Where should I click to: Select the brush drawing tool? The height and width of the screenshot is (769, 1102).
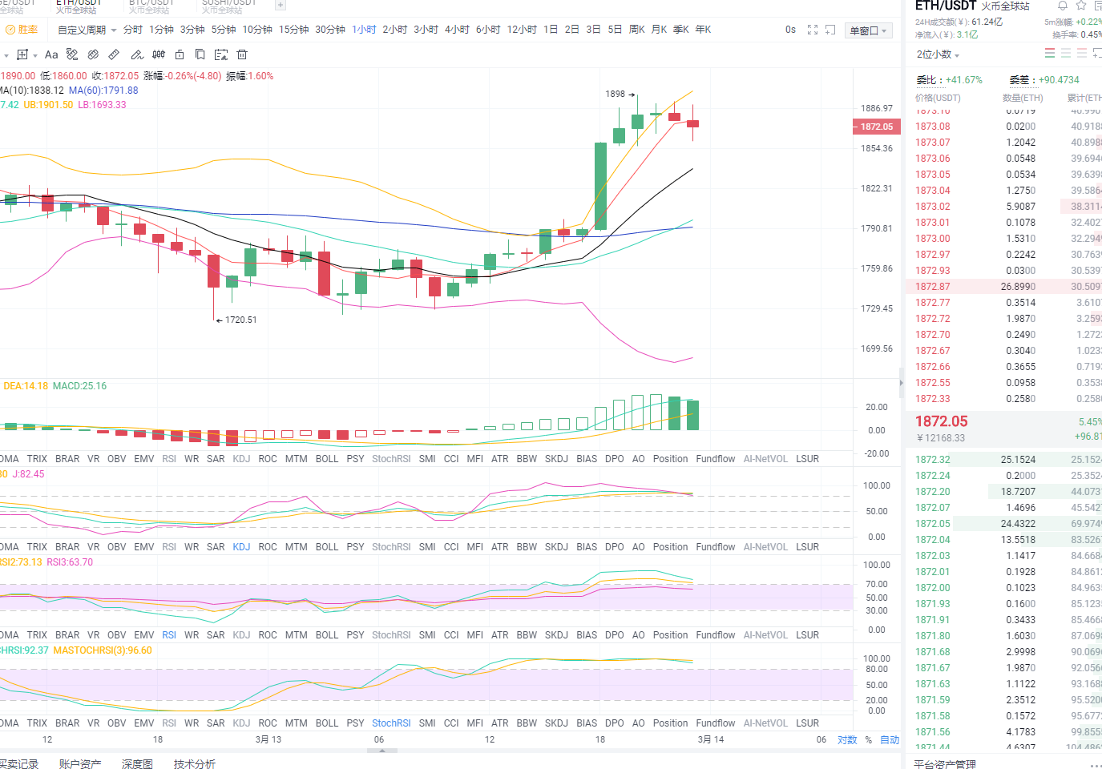point(136,53)
